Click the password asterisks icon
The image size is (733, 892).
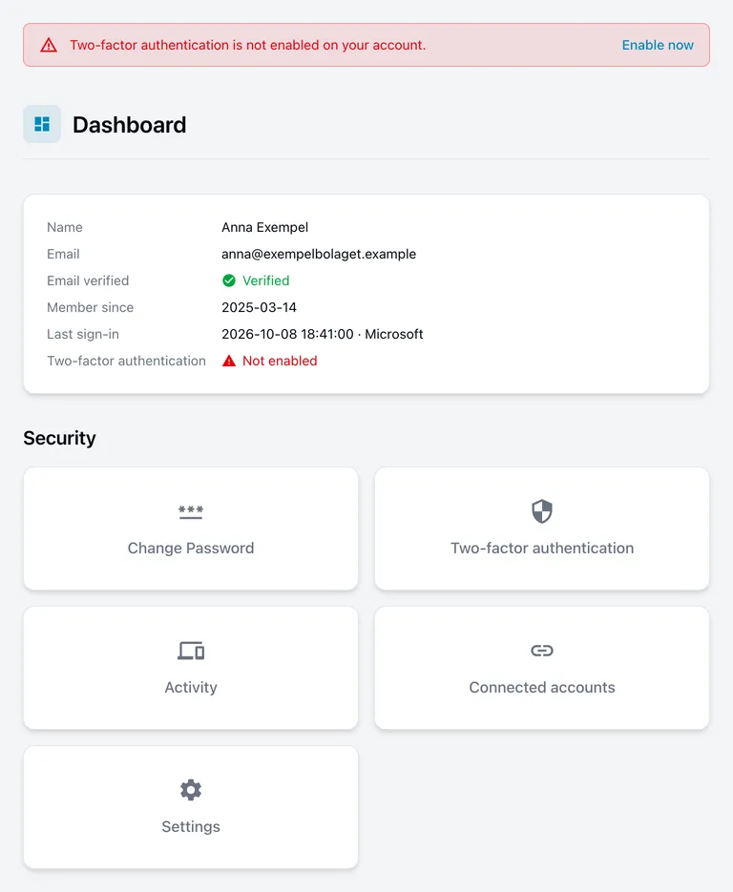[191, 511]
